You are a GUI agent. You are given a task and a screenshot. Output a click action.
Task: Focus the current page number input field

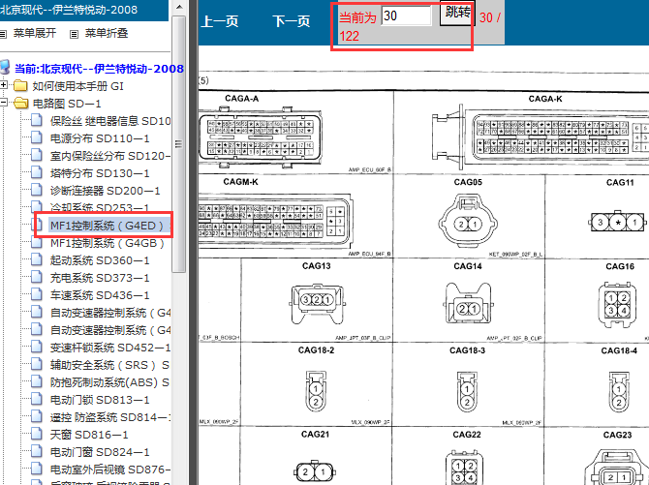pos(406,16)
